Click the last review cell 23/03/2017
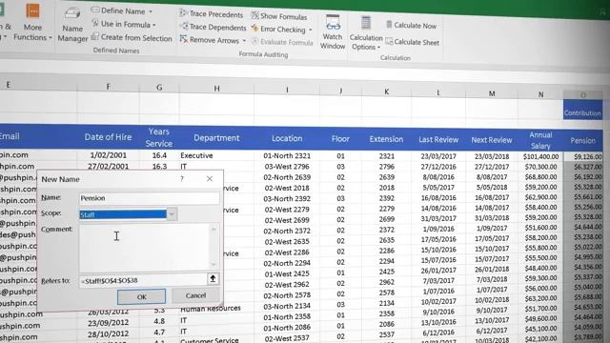610x343 pixels. coord(438,156)
